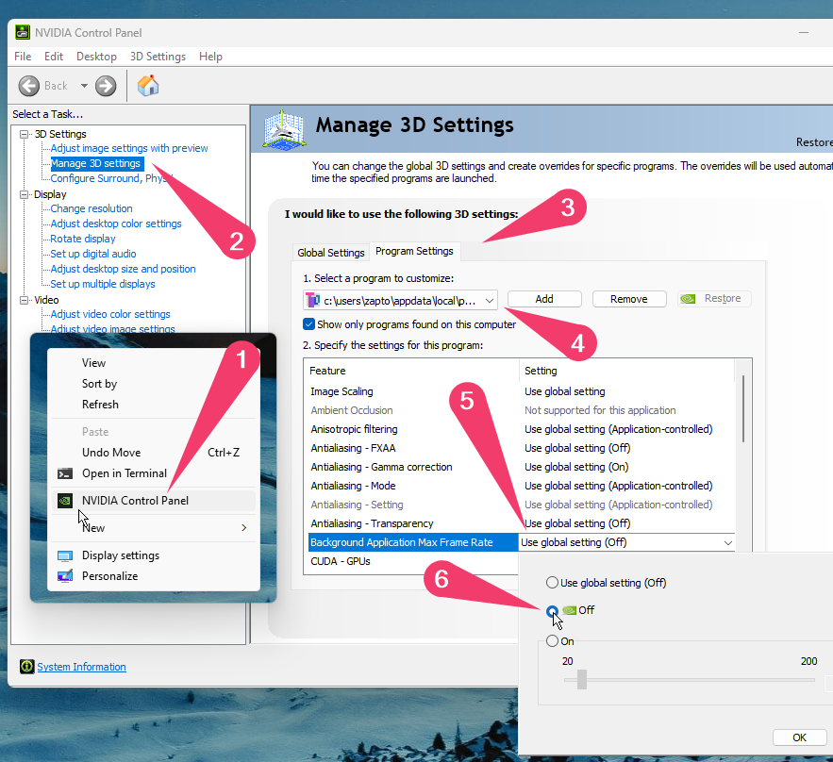Screen dimensions: 833x762
Task: Go to Home via the house icon
Action: [x=148, y=86]
